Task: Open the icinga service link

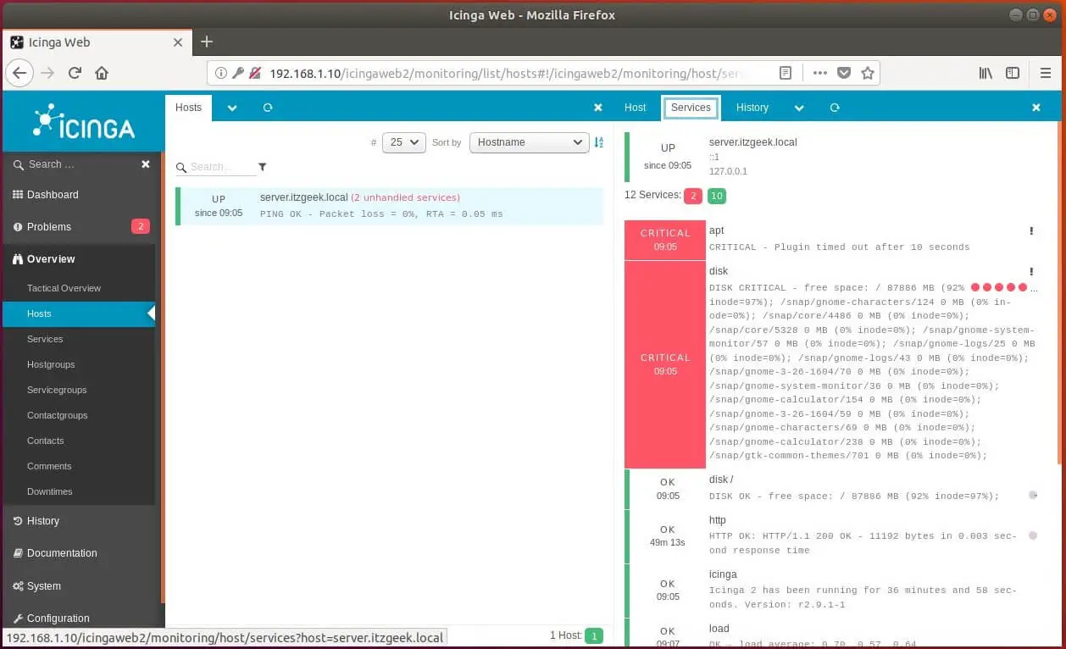Action: point(723,574)
